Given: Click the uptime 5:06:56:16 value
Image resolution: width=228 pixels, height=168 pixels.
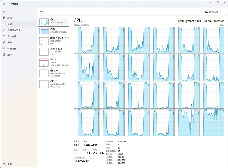Looking at the screenshot, I should [82, 161].
